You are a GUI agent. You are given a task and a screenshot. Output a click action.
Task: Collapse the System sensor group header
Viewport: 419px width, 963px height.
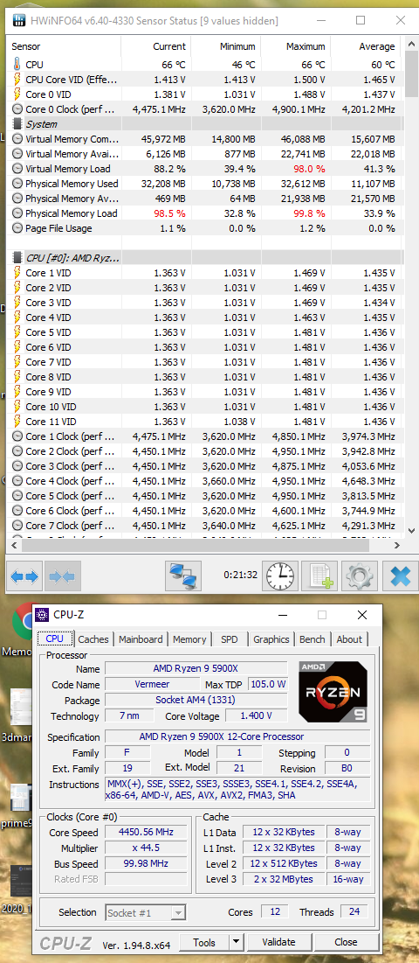[x=205, y=124]
